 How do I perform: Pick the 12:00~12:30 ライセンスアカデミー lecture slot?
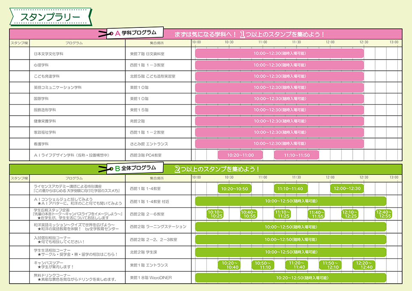click(347, 189)
